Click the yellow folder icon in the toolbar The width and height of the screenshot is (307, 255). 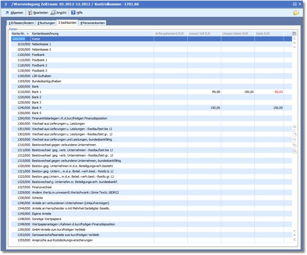(296, 13)
